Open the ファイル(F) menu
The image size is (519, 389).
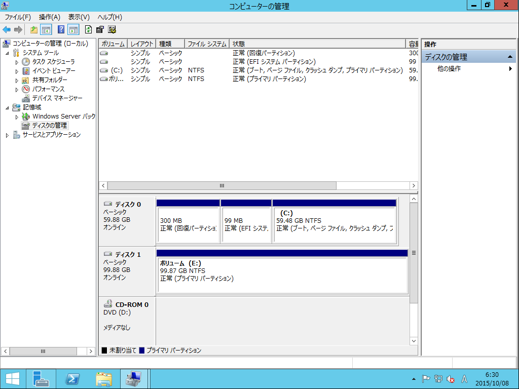pyautogui.click(x=18, y=17)
